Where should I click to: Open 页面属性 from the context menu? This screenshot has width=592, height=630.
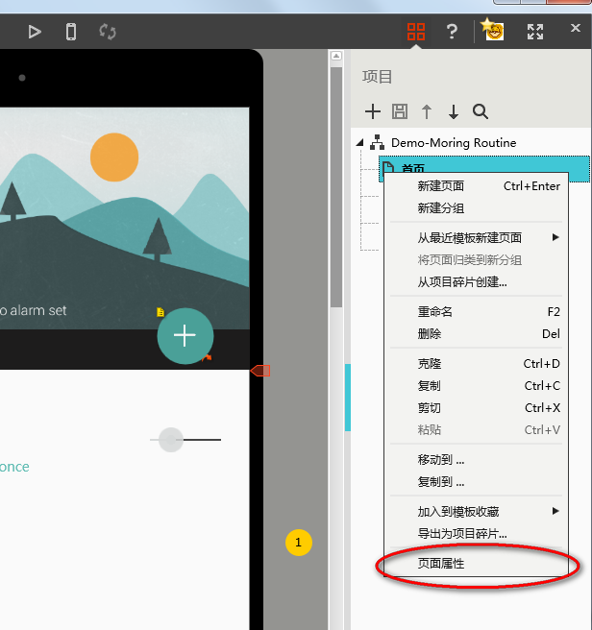point(476,564)
